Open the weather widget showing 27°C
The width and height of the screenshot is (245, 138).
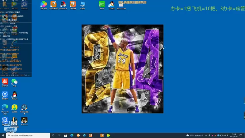195,136
